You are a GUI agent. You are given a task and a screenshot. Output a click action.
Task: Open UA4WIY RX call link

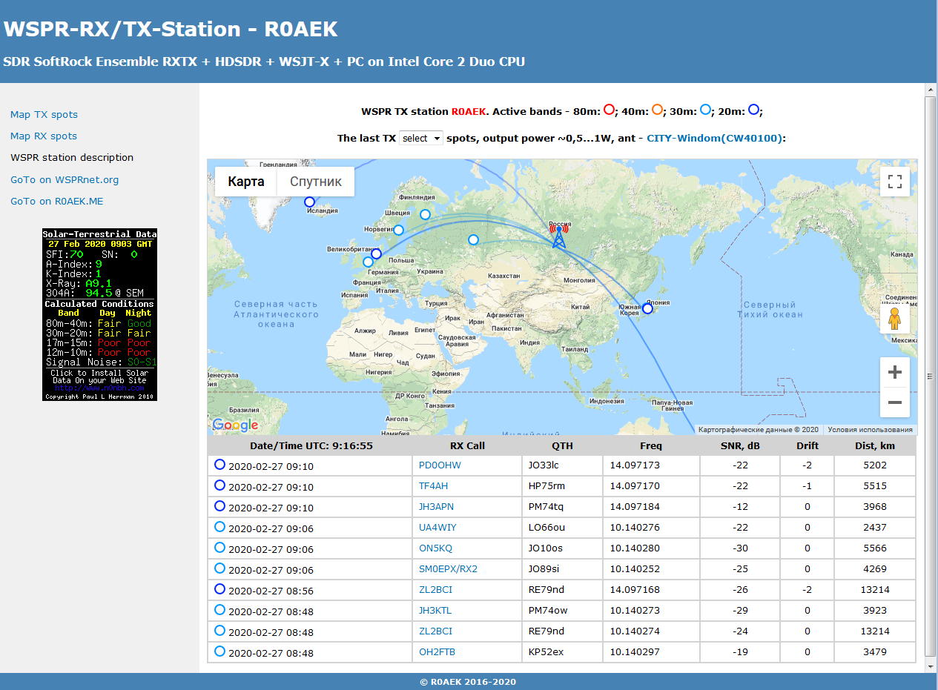(x=437, y=528)
